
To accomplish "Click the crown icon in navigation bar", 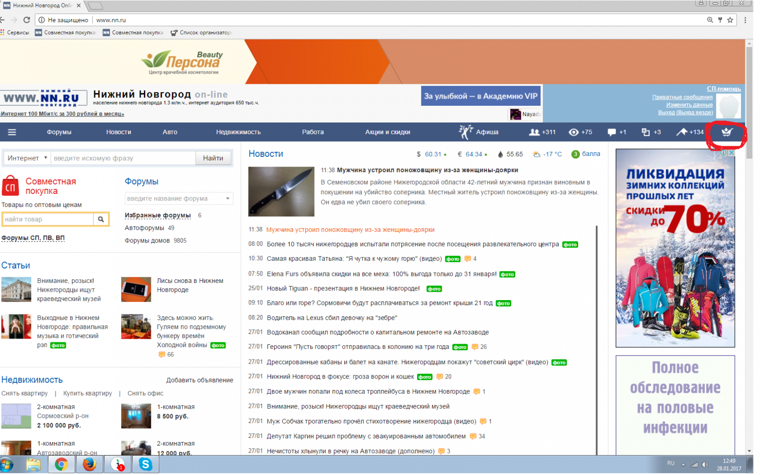I will click(726, 132).
